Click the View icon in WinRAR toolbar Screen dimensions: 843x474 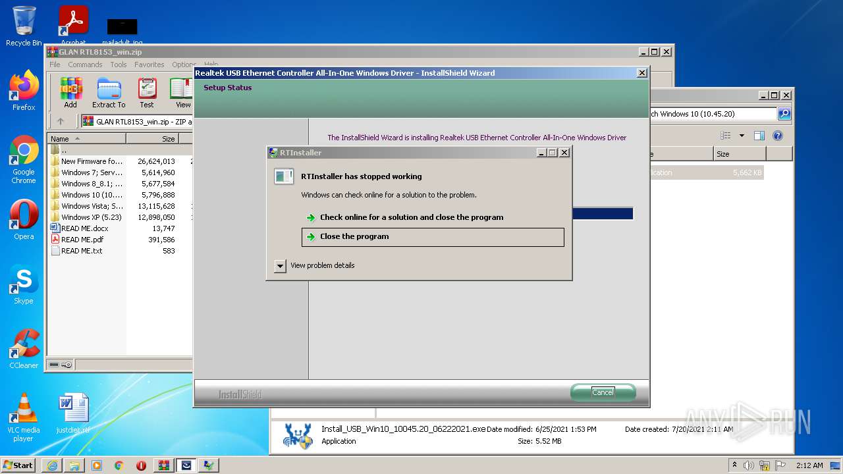coord(182,93)
